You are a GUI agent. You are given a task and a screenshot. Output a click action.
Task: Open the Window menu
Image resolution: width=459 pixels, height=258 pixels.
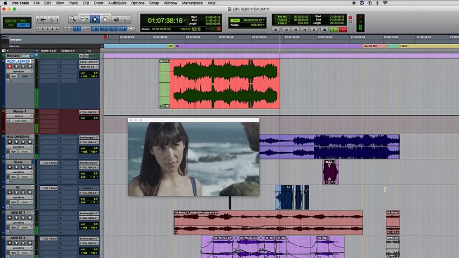coord(170,3)
